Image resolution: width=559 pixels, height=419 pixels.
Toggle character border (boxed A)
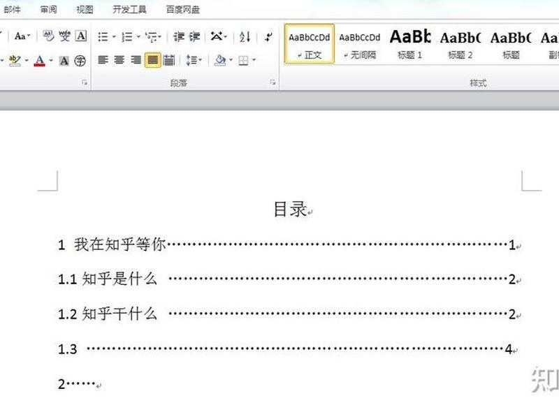[x=81, y=36]
